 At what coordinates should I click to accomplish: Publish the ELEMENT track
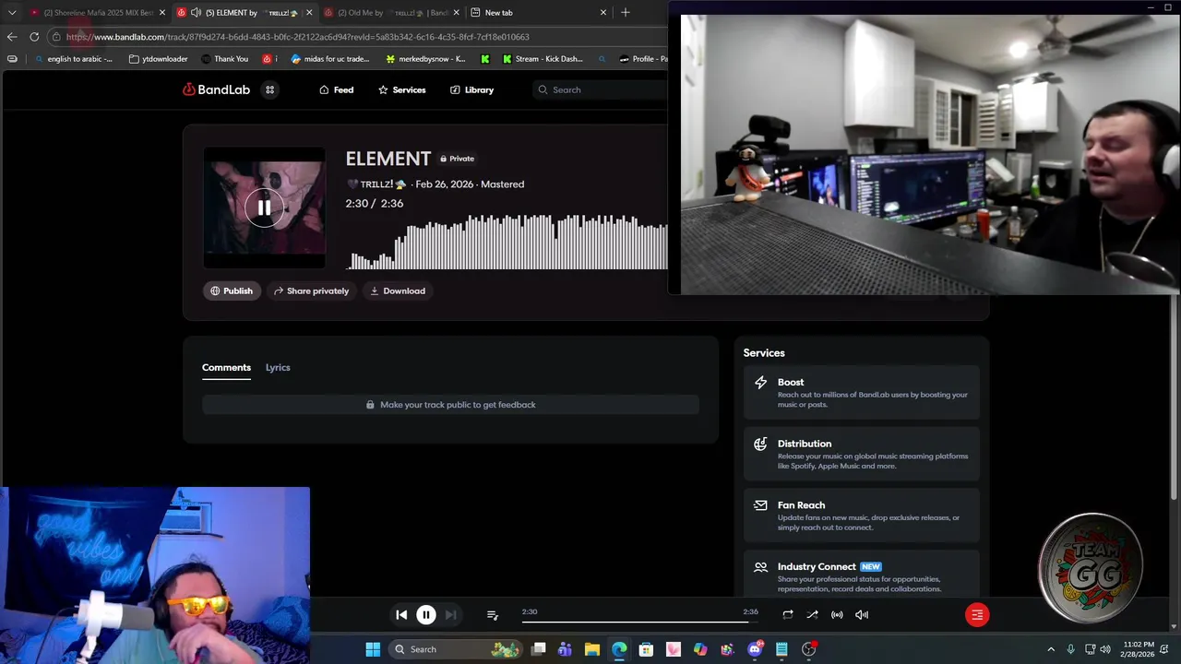click(x=231, y=290)
